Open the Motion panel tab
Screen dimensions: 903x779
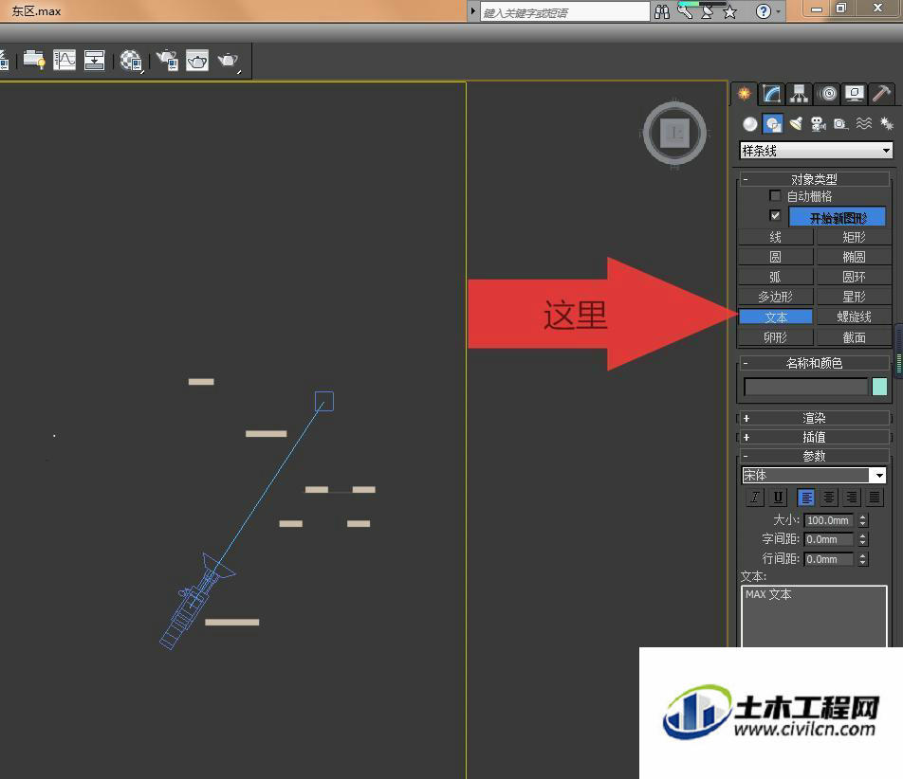tap(827, 93)
